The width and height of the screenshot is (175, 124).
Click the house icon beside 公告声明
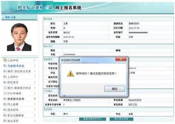point(5,60)
